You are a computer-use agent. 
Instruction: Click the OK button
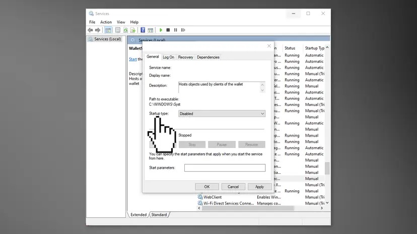(x=207, y=187)
